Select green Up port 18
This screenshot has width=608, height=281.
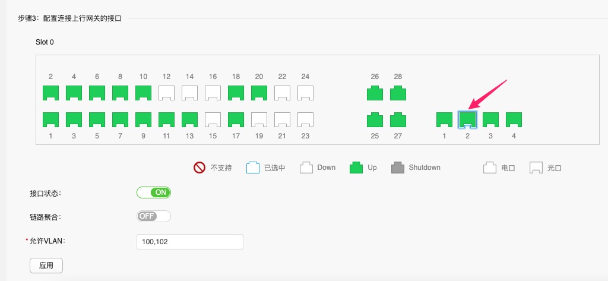click(x=236, y=93)
